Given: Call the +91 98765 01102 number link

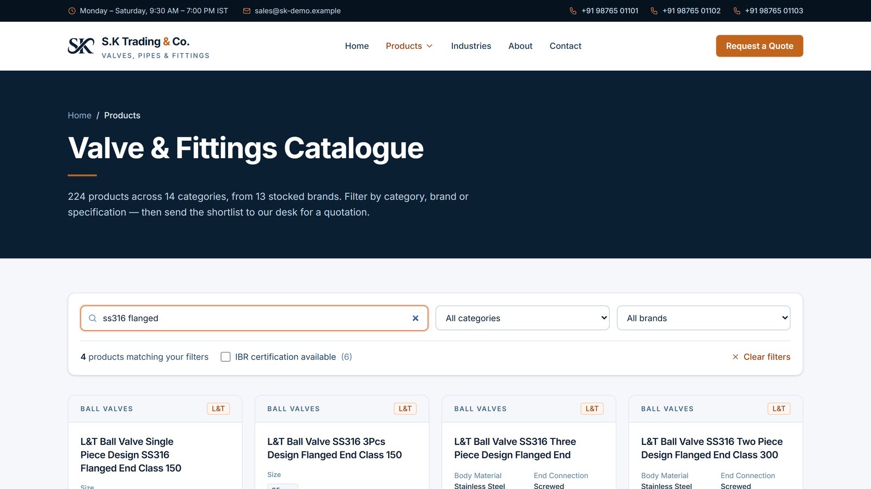Looking at the screenshot, I should pyautogui.click(x=691, y=11).
